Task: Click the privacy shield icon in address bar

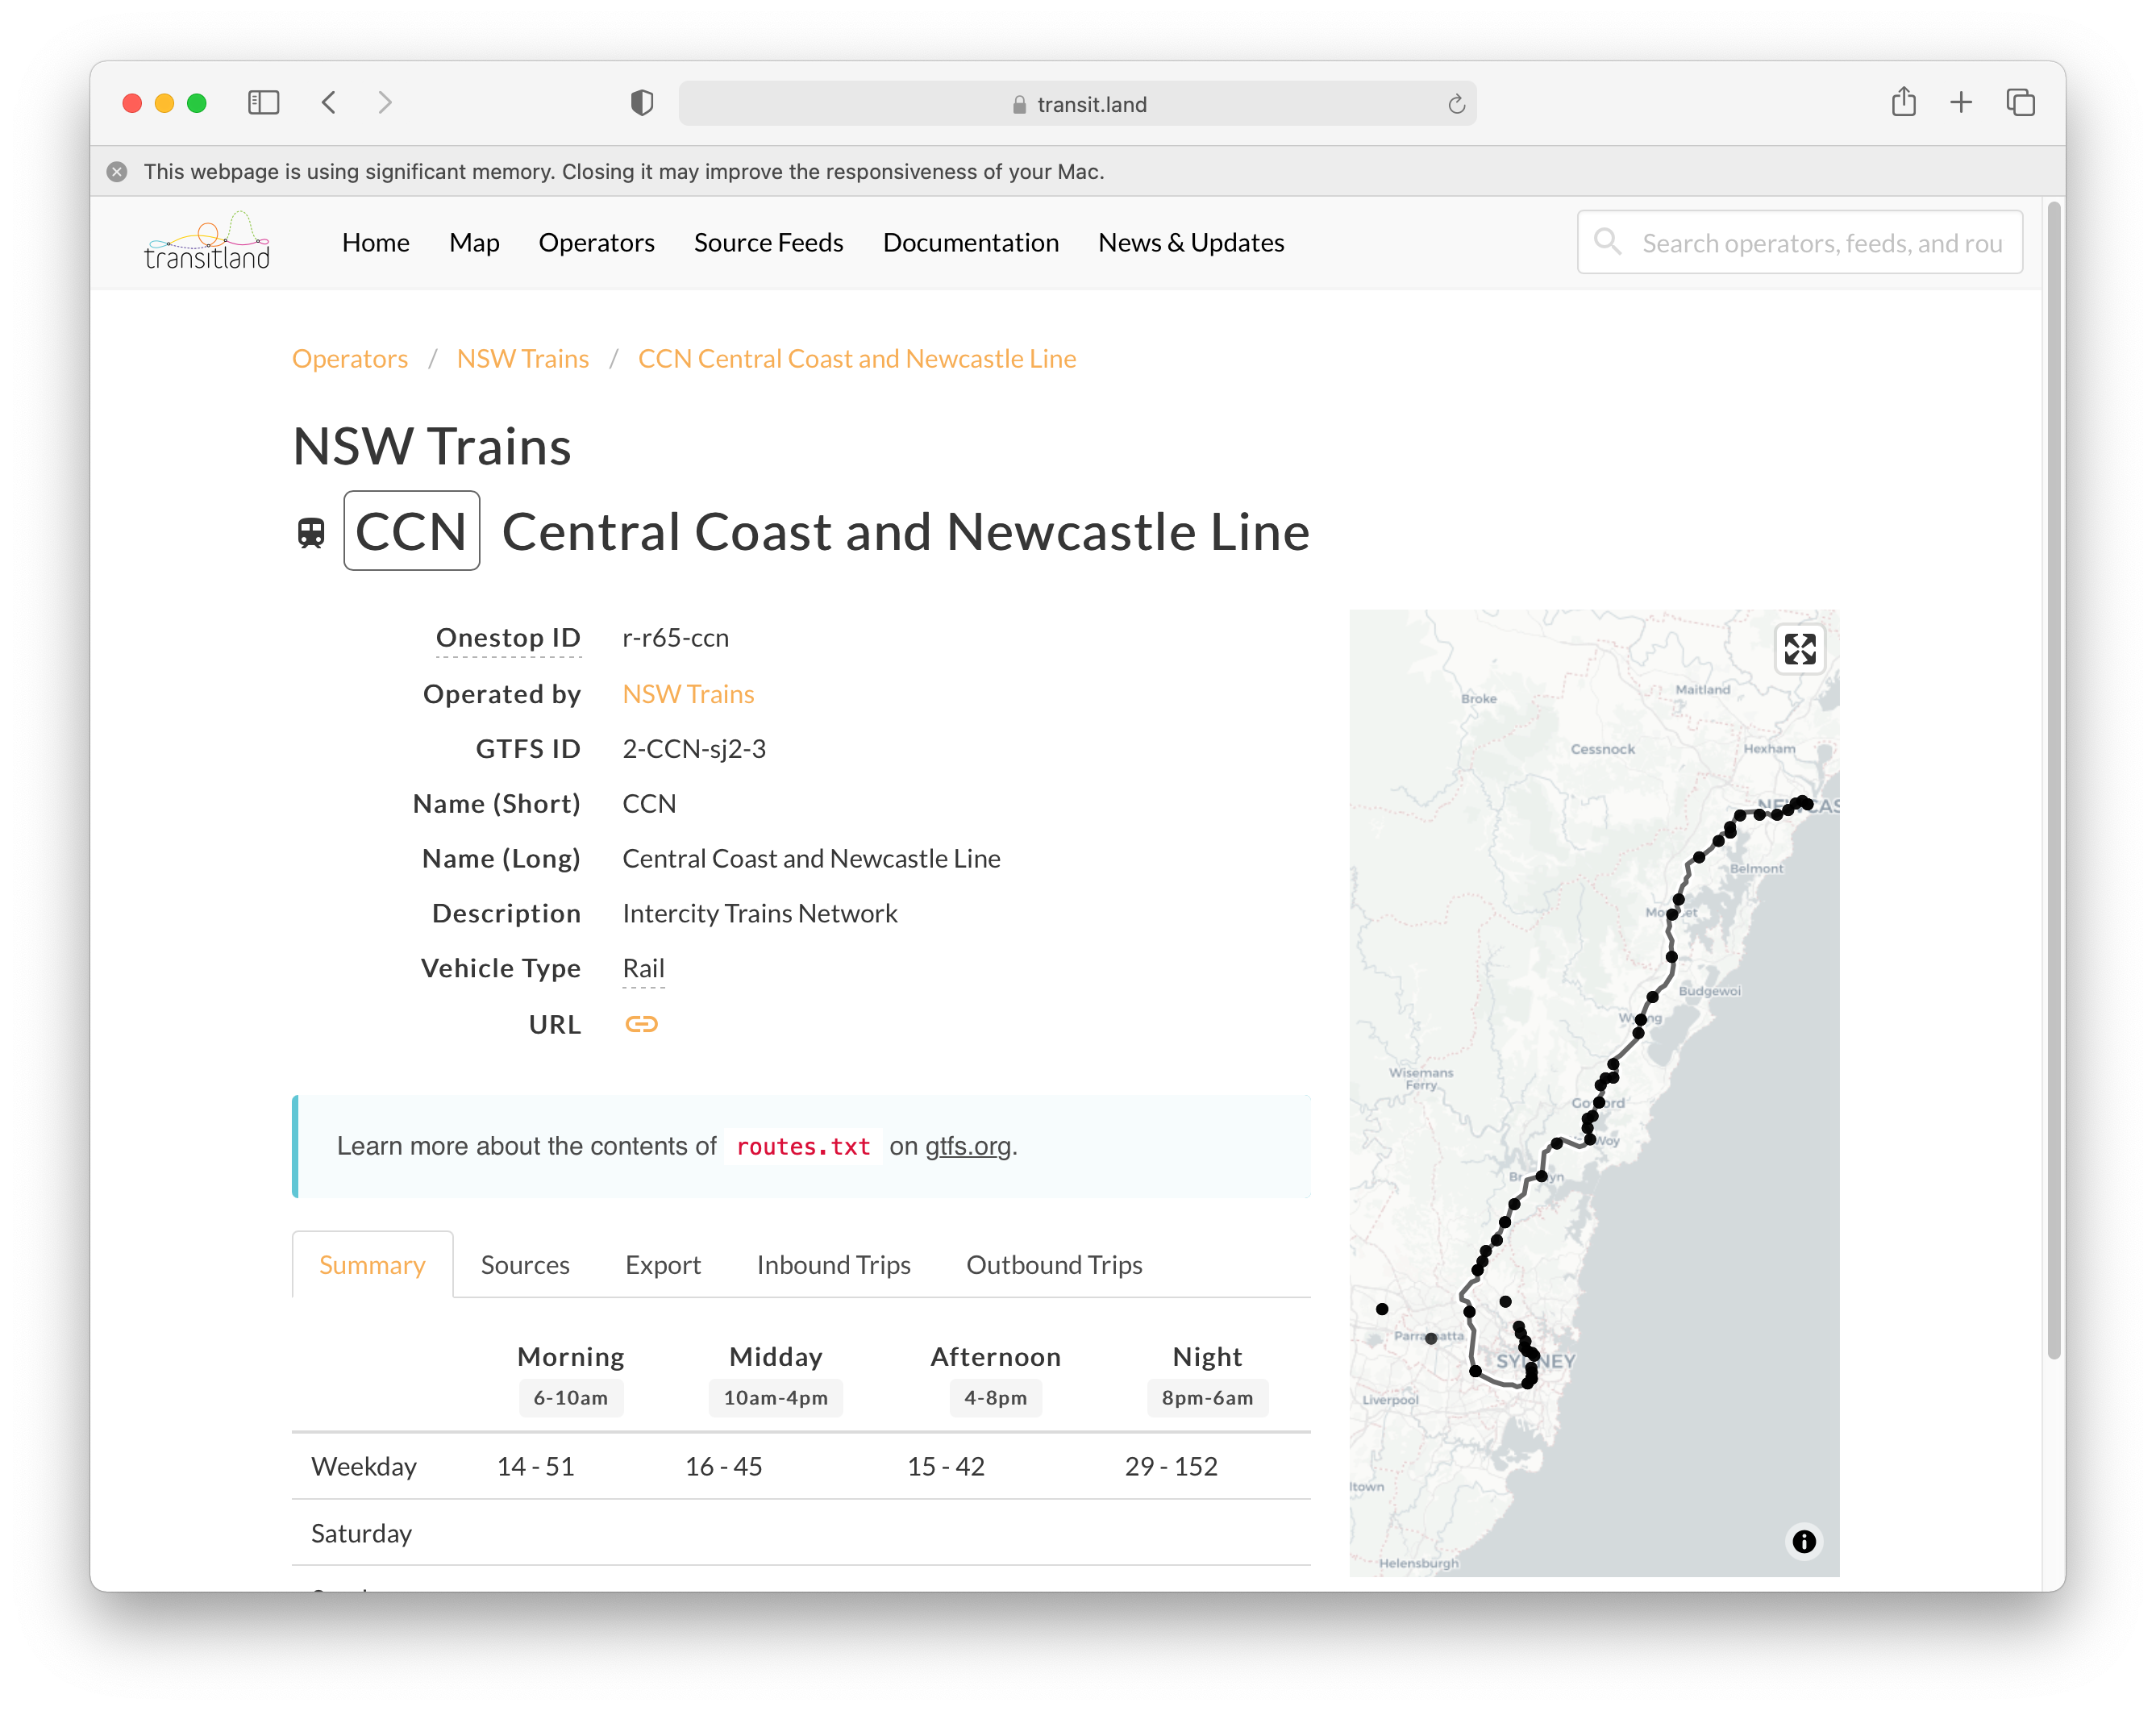Action: [641, 103]
